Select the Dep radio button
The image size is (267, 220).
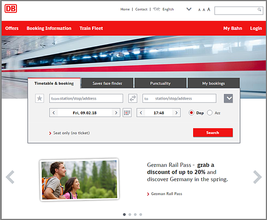pos(191,113)
